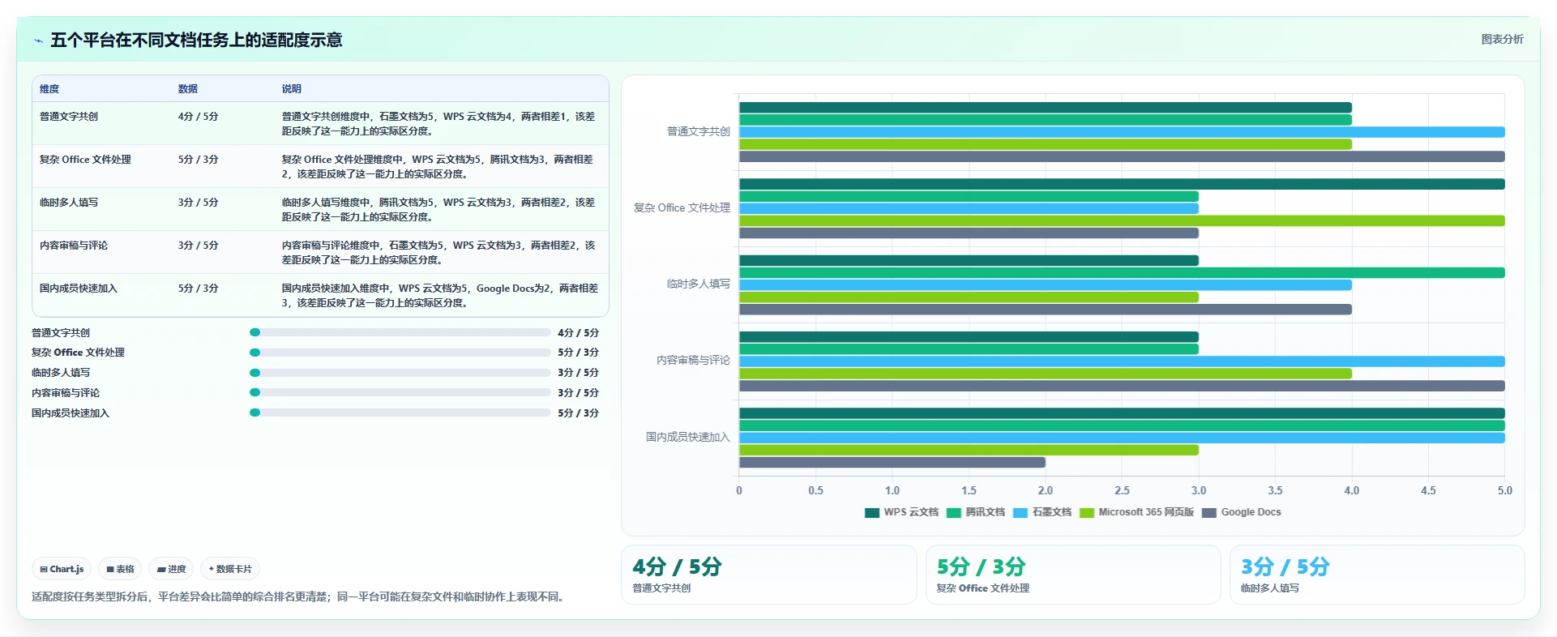Select the 进度 chip
Viewport: 1557px width, 637px height.
171,569
